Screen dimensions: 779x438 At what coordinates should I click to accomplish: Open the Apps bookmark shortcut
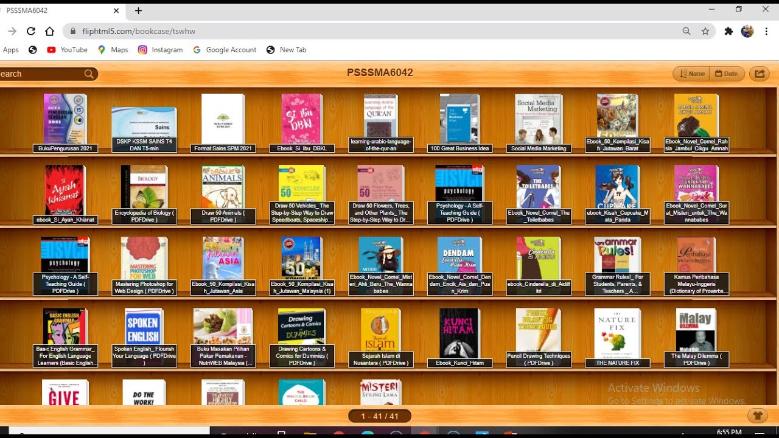click(x=10, y=50)
